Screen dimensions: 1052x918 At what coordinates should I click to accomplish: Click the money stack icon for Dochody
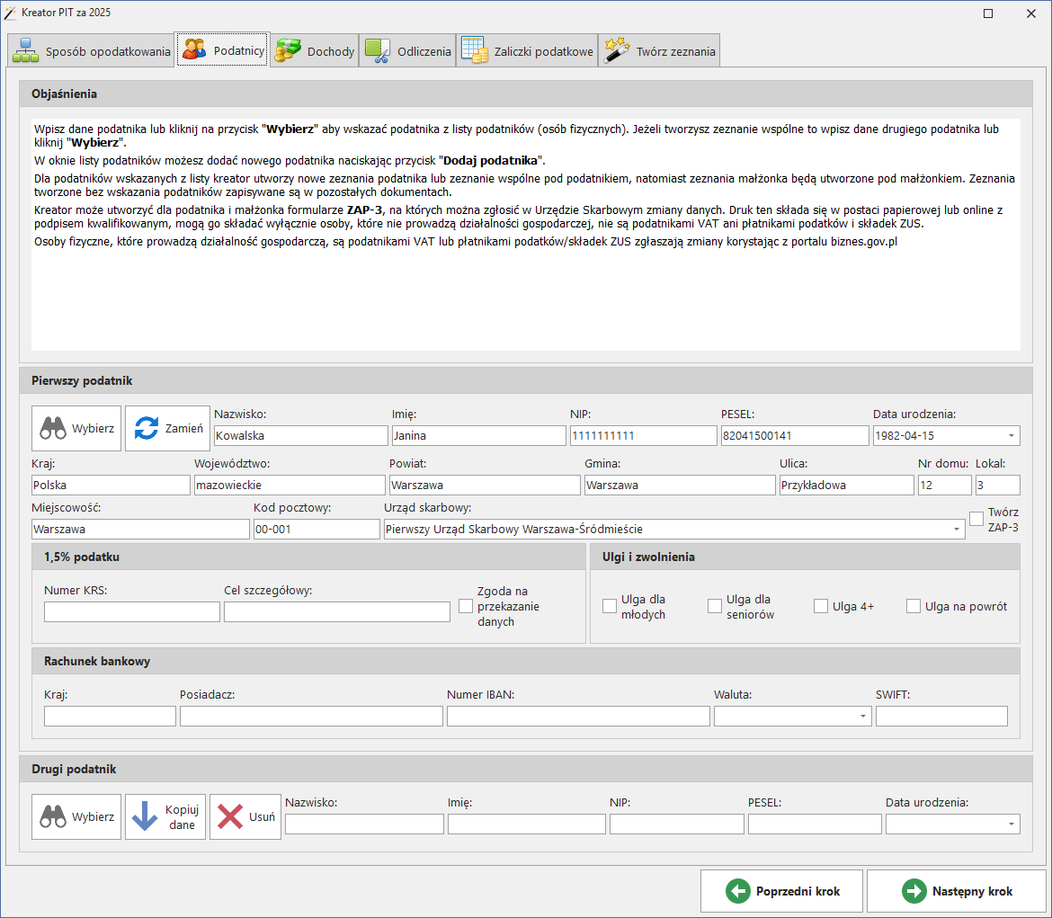click(x=288, y=50)
